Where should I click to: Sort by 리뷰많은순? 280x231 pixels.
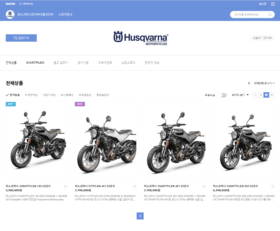(x=85, y=95)
